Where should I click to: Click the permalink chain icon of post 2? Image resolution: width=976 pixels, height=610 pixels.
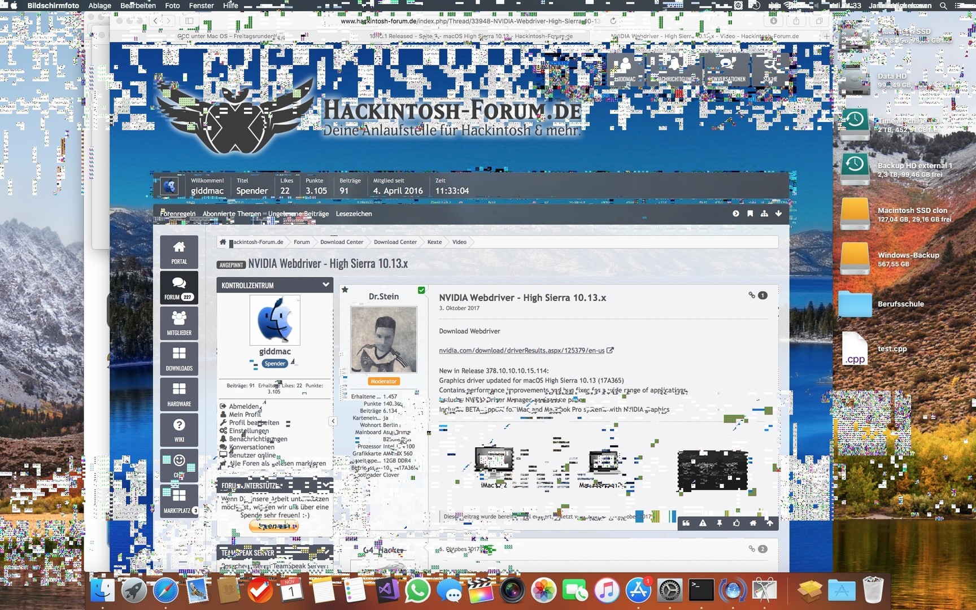click(x=752, y=548)
